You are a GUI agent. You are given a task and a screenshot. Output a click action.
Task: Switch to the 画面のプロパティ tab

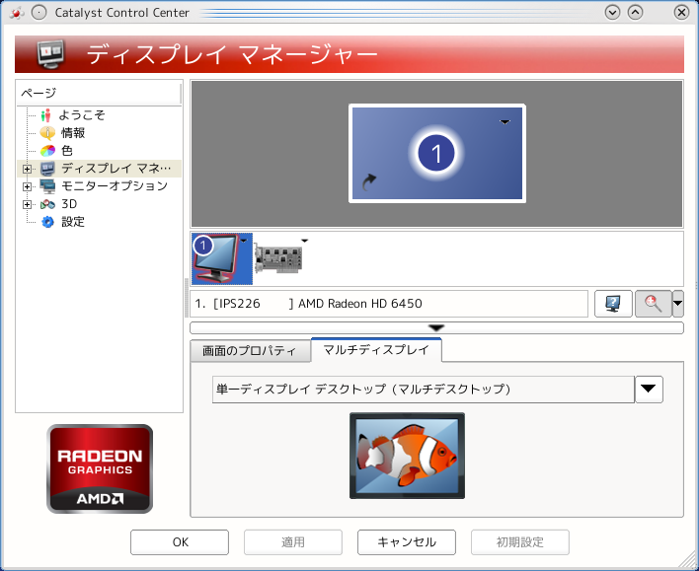(x=250, y=351)
